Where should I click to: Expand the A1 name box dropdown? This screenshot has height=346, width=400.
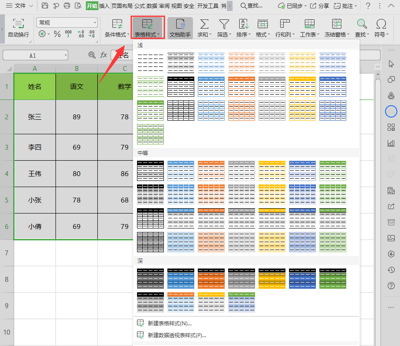click(x=65, y=55)
